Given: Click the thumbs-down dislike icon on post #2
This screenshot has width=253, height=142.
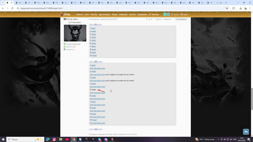Looking at the screenshot, I should pos(151,19).
